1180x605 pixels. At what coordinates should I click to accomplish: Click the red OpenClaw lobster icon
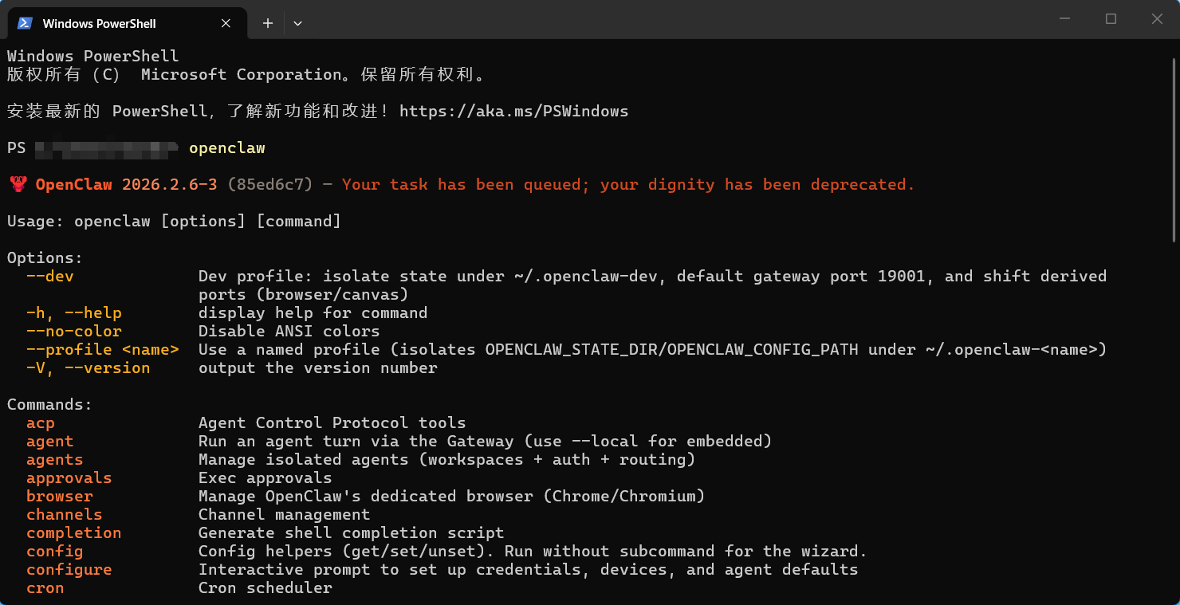[x=18, y=184]
